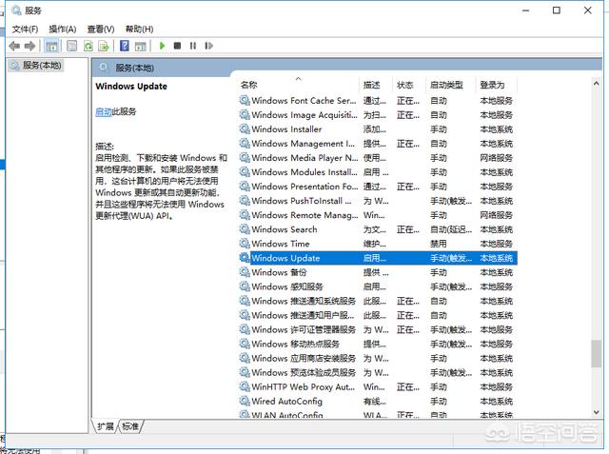Viewport: 609px width, 454px height.
Task: Select the Windows Installer service
Action: pos(378,129)
